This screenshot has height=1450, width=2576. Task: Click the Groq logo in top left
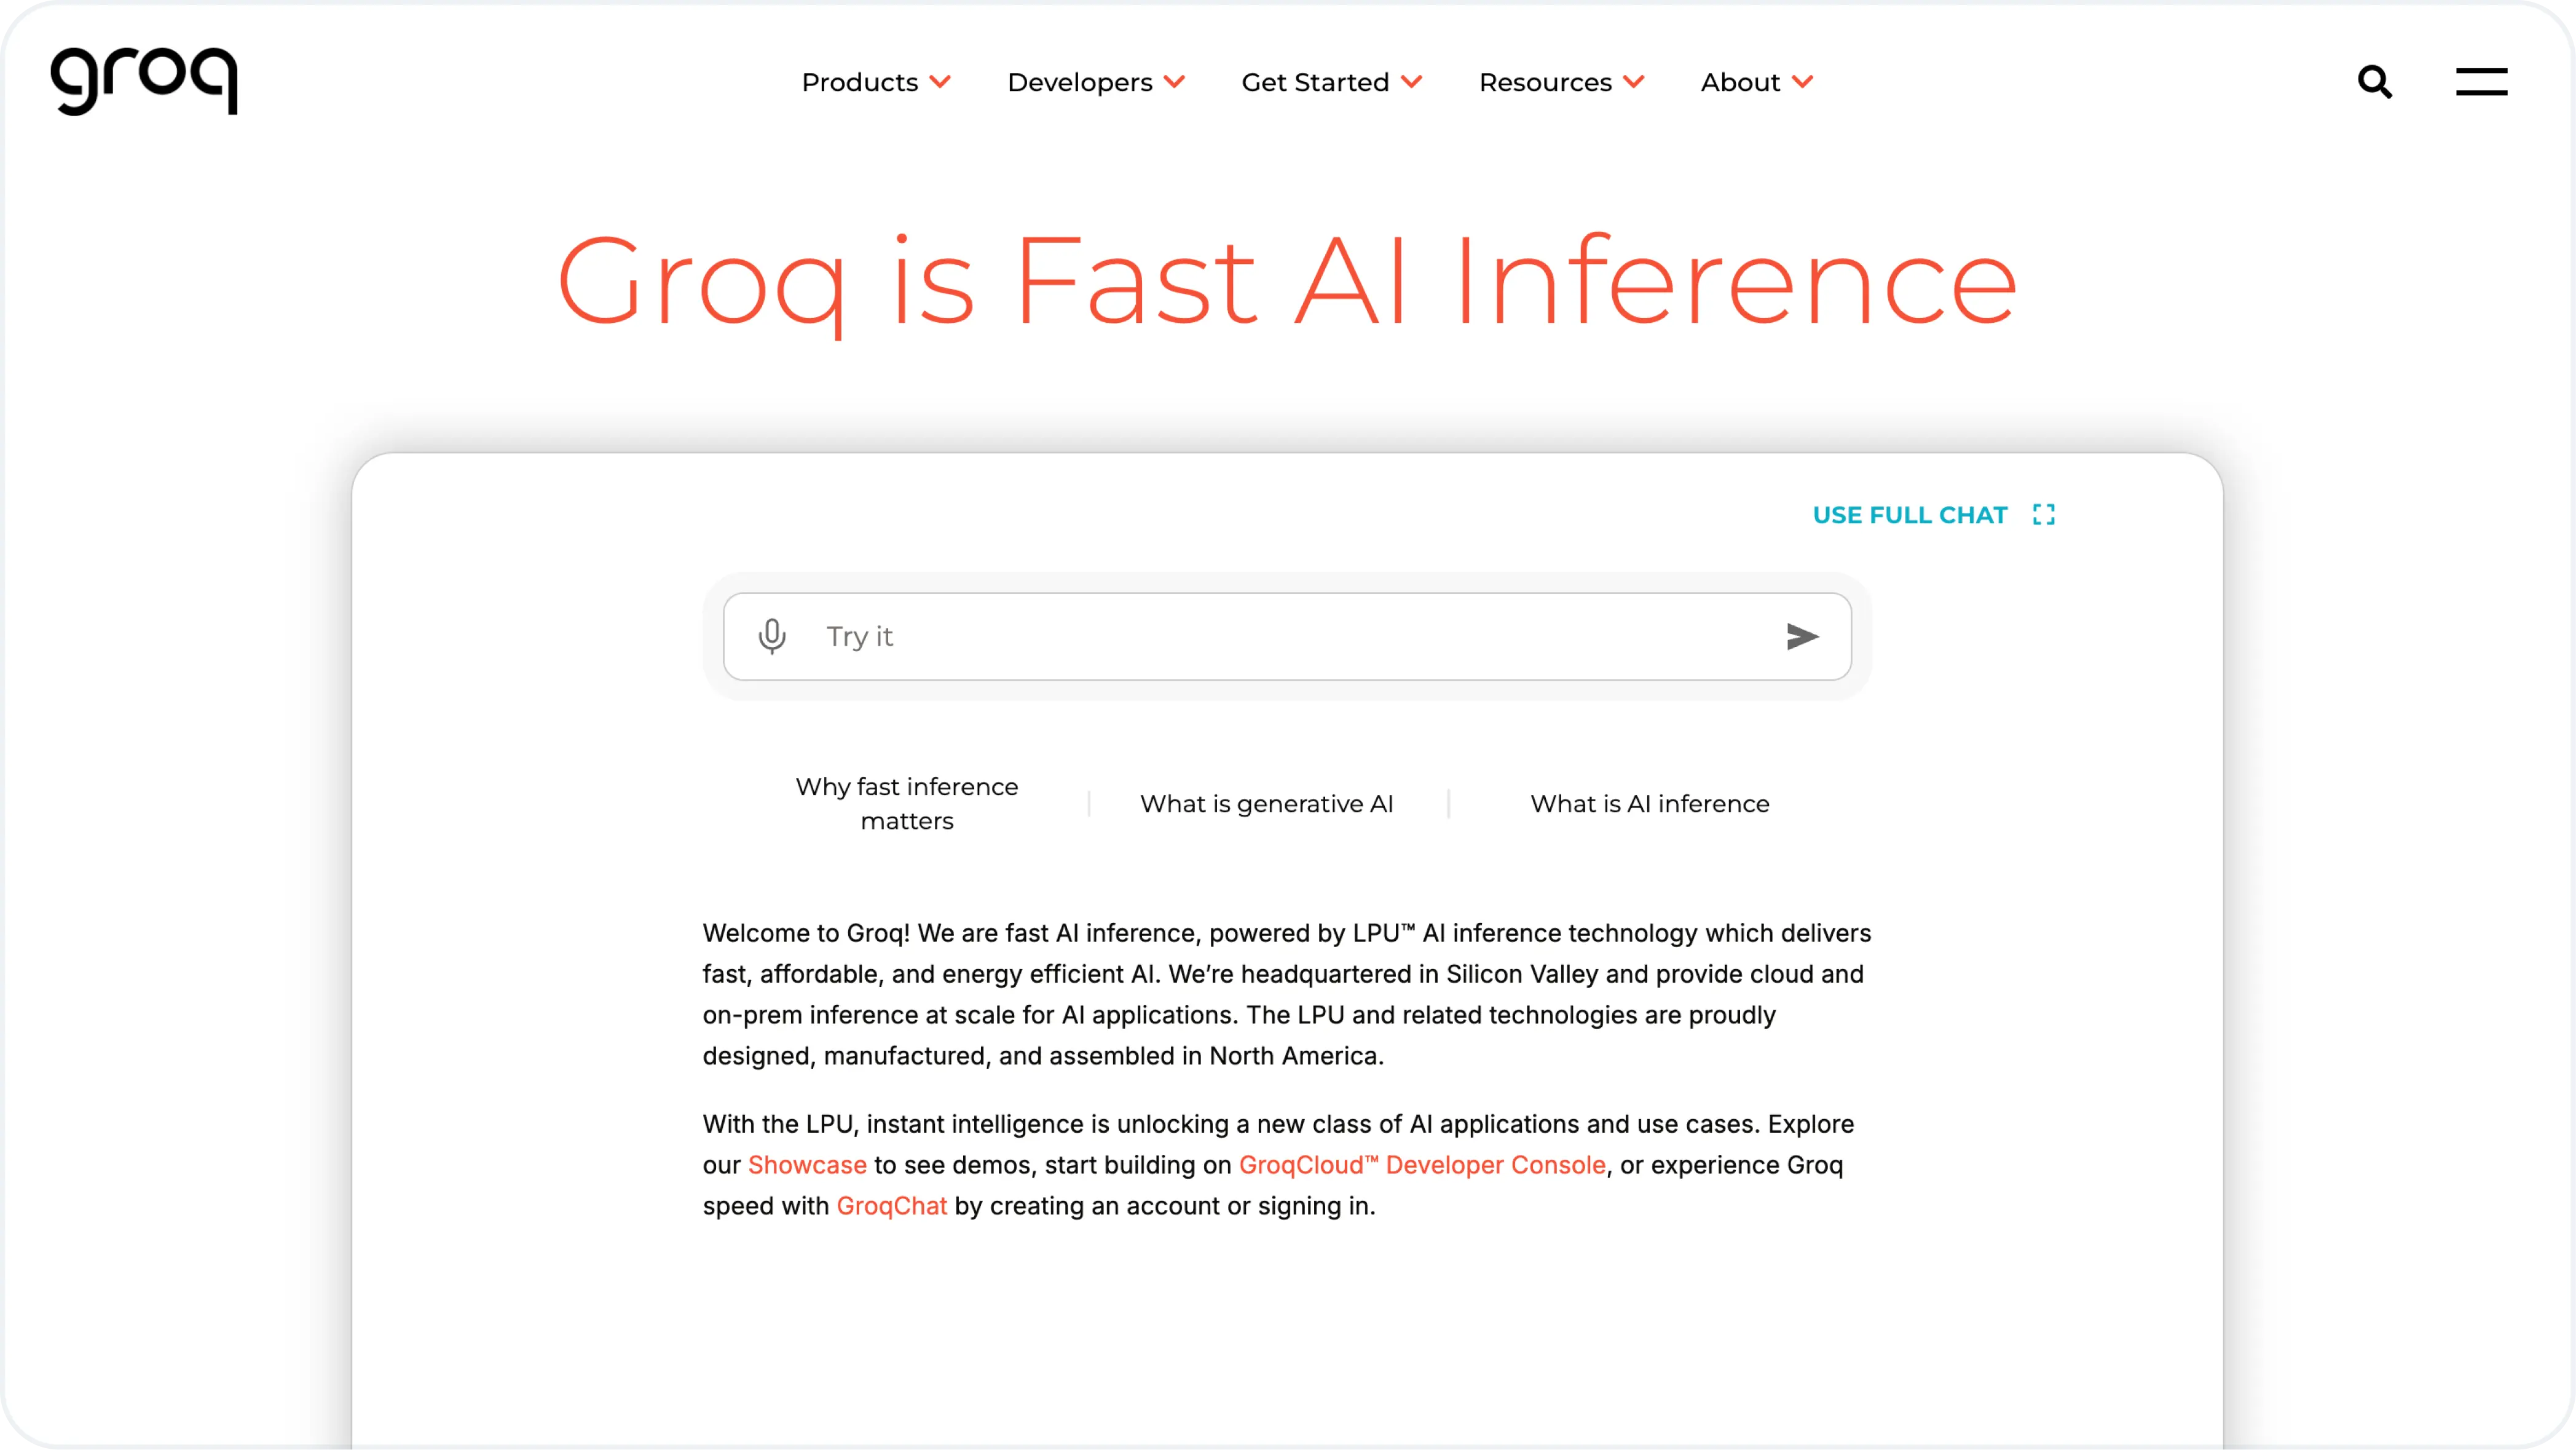click(147, 80)
